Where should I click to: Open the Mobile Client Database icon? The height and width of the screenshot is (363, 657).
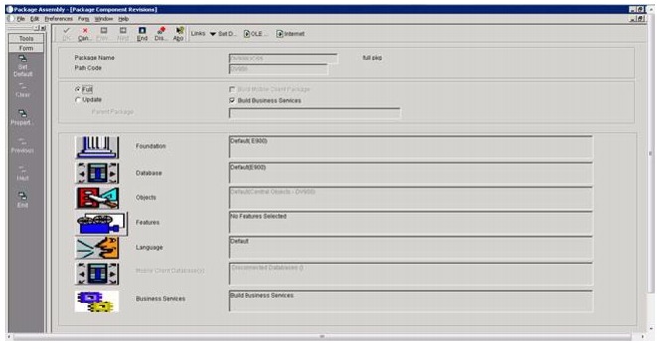(96, 274)
